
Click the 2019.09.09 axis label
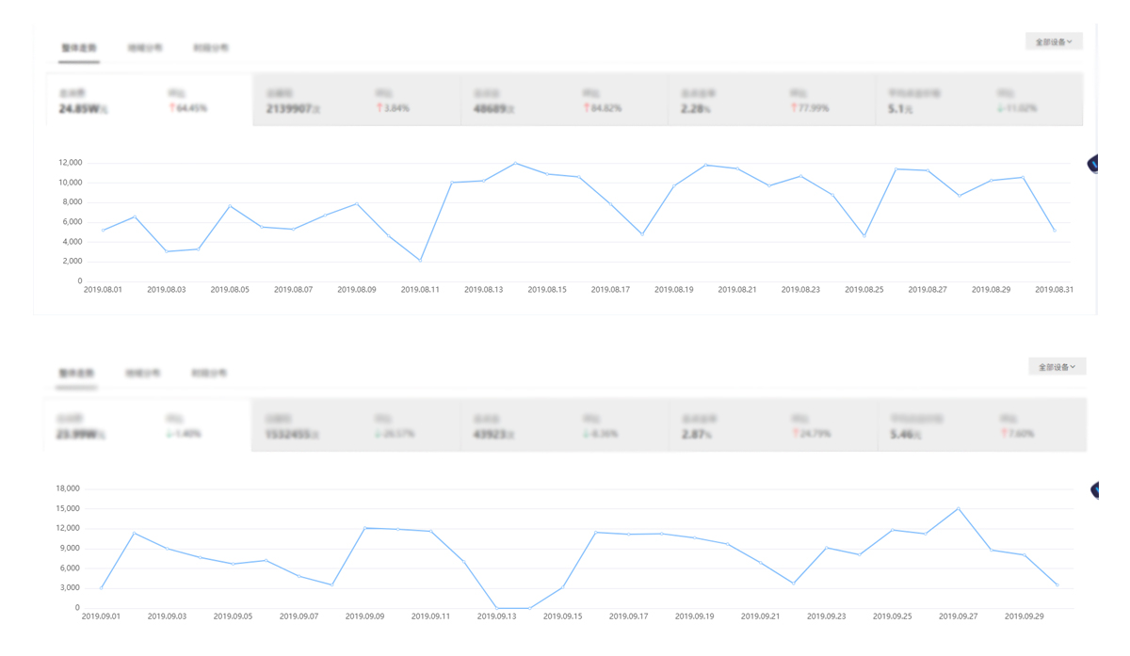pyautogui.click(x=364, y=616)
